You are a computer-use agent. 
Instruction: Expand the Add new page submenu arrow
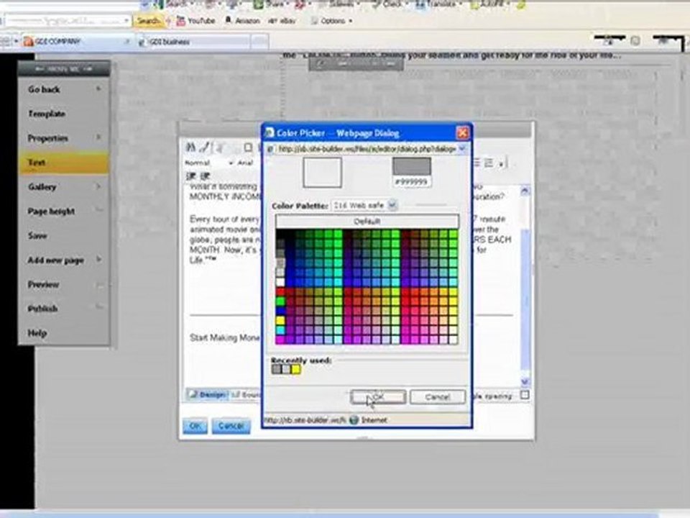click(x=98, y=260)
